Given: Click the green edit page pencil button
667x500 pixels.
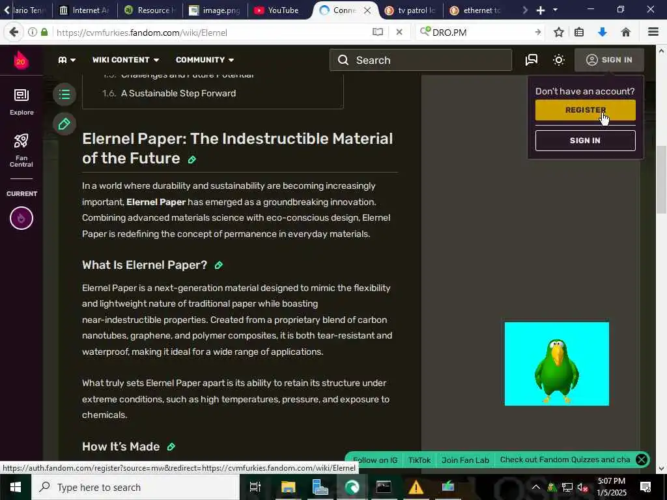Looking at the screenshot, I should 64,124.
